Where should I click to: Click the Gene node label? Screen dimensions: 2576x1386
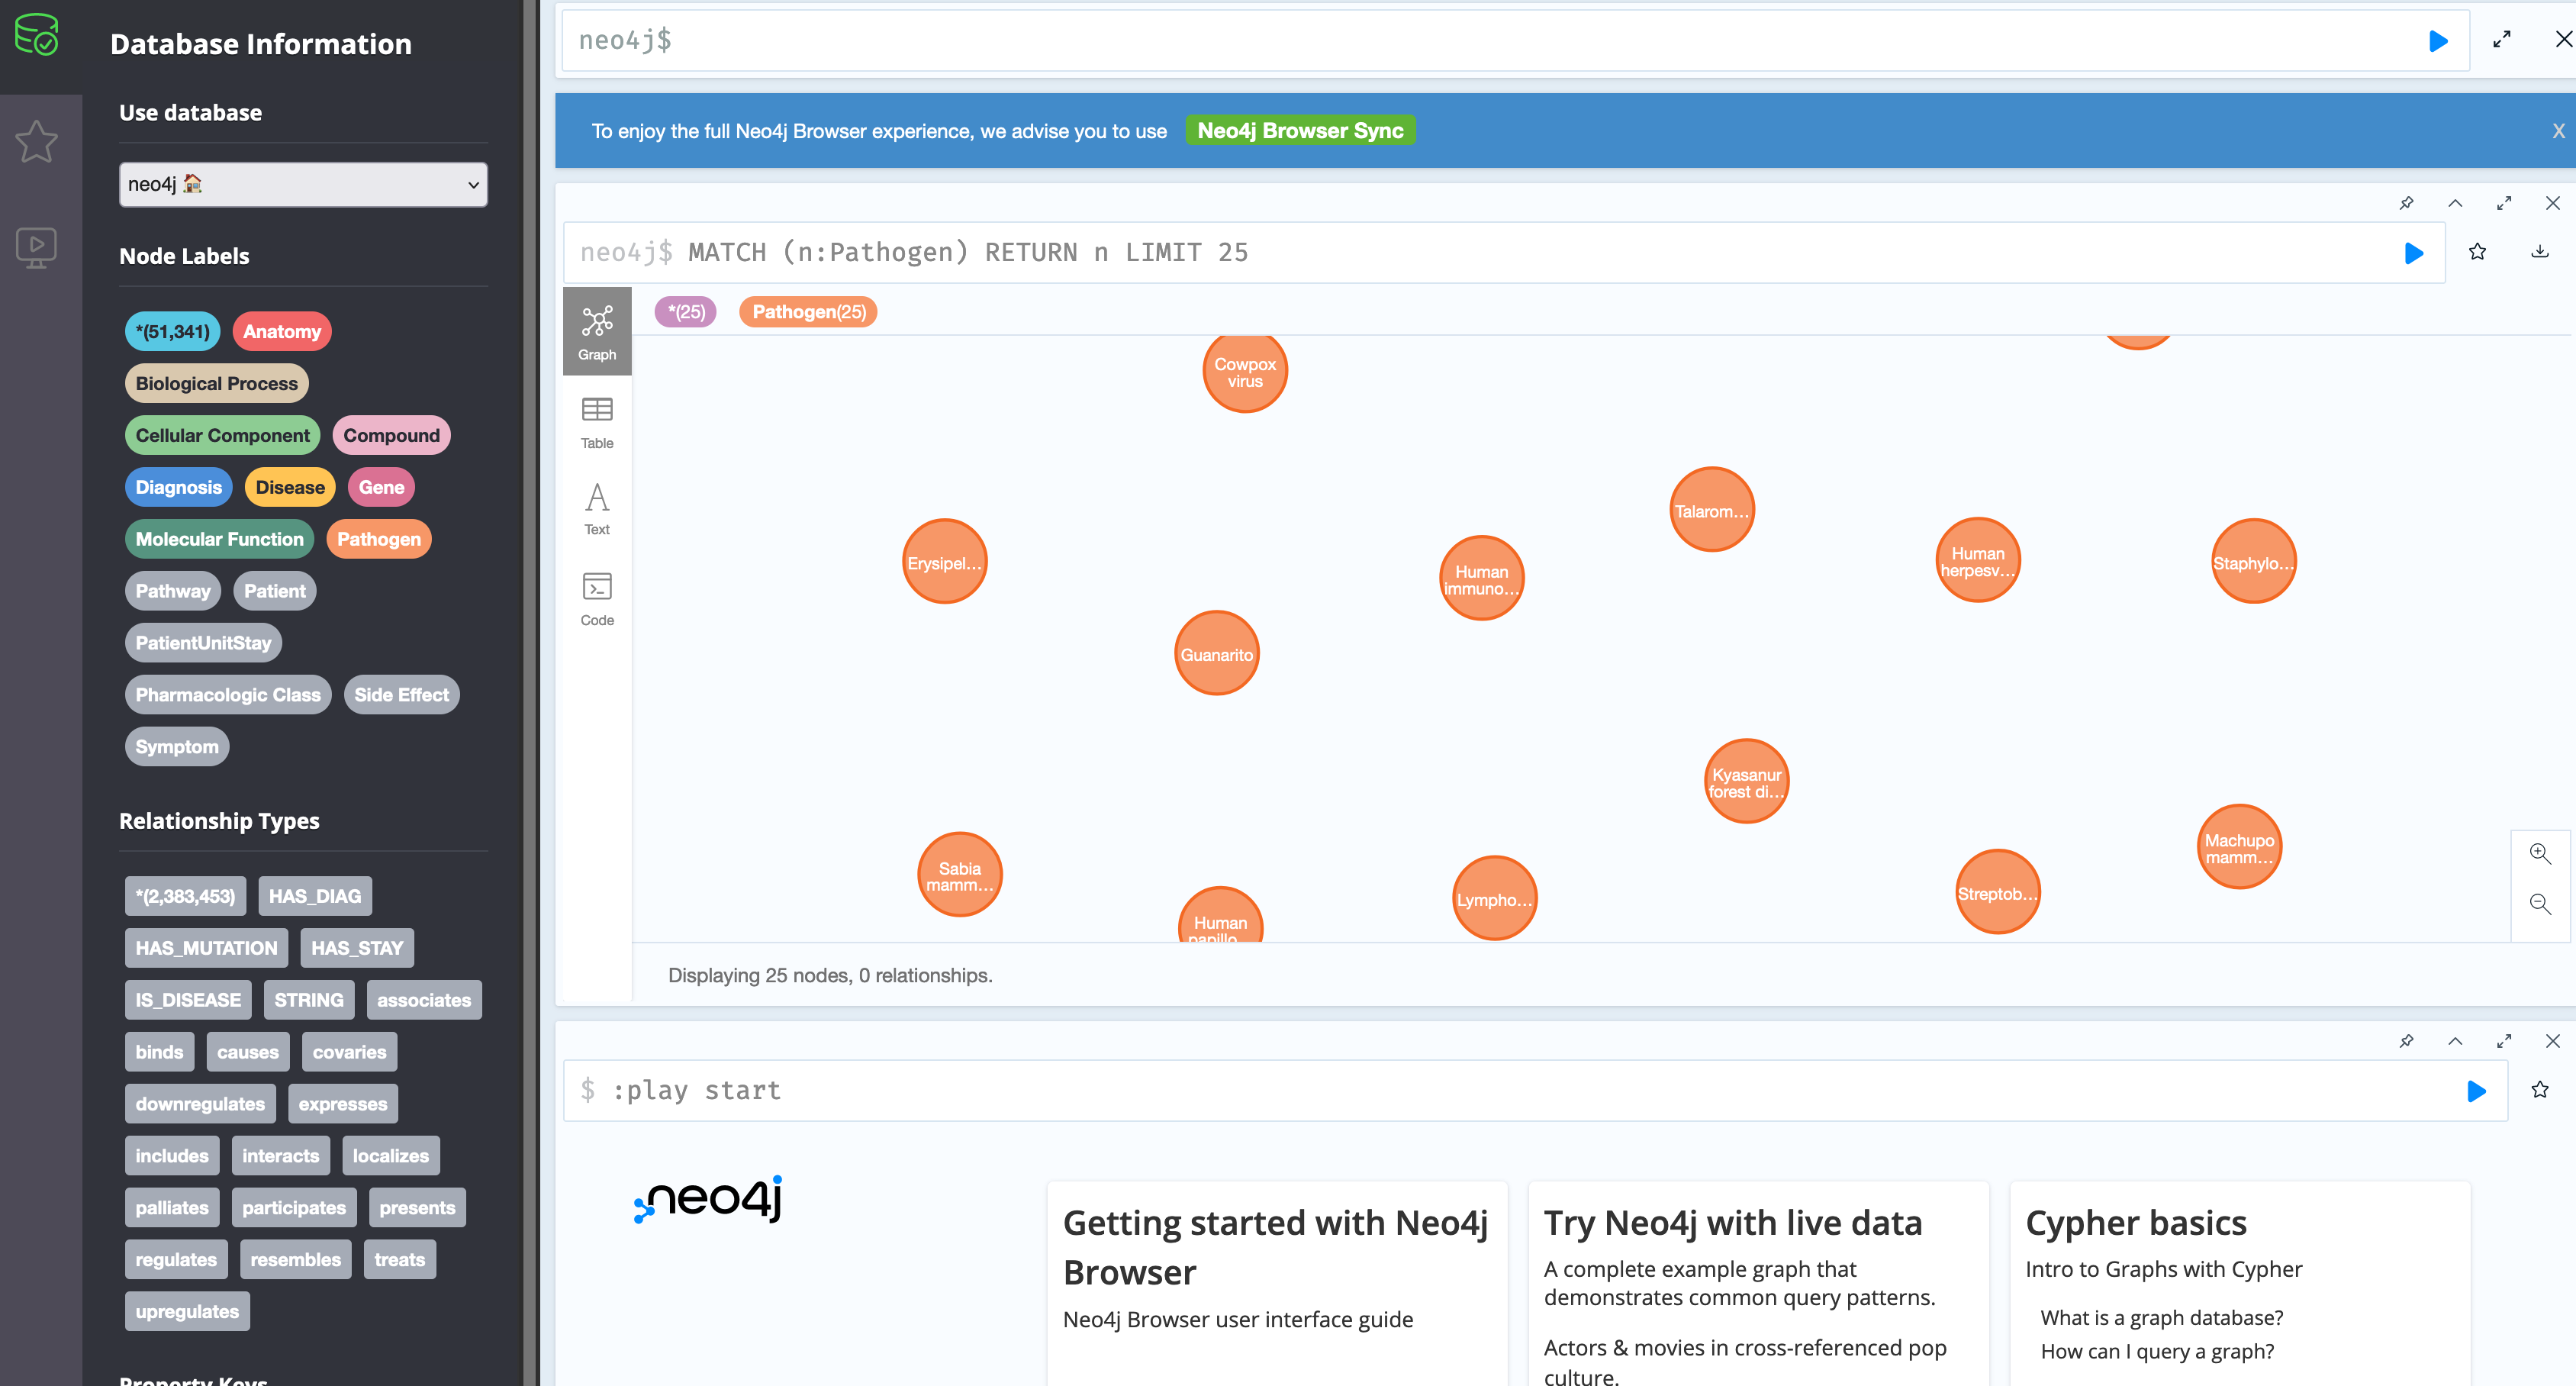pos(381,487)
